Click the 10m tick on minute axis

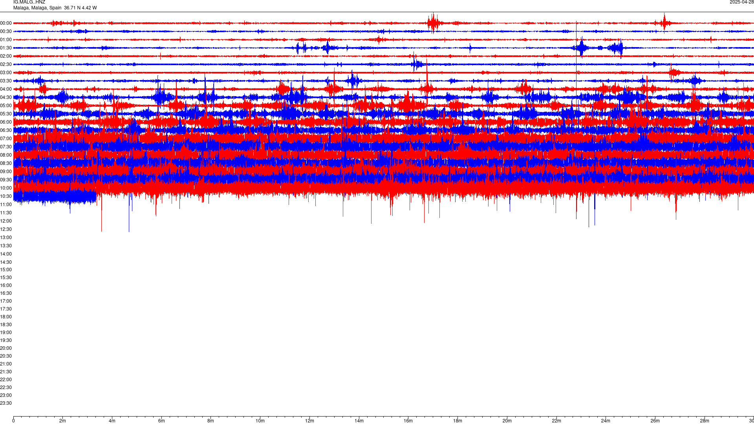[260, 421]
